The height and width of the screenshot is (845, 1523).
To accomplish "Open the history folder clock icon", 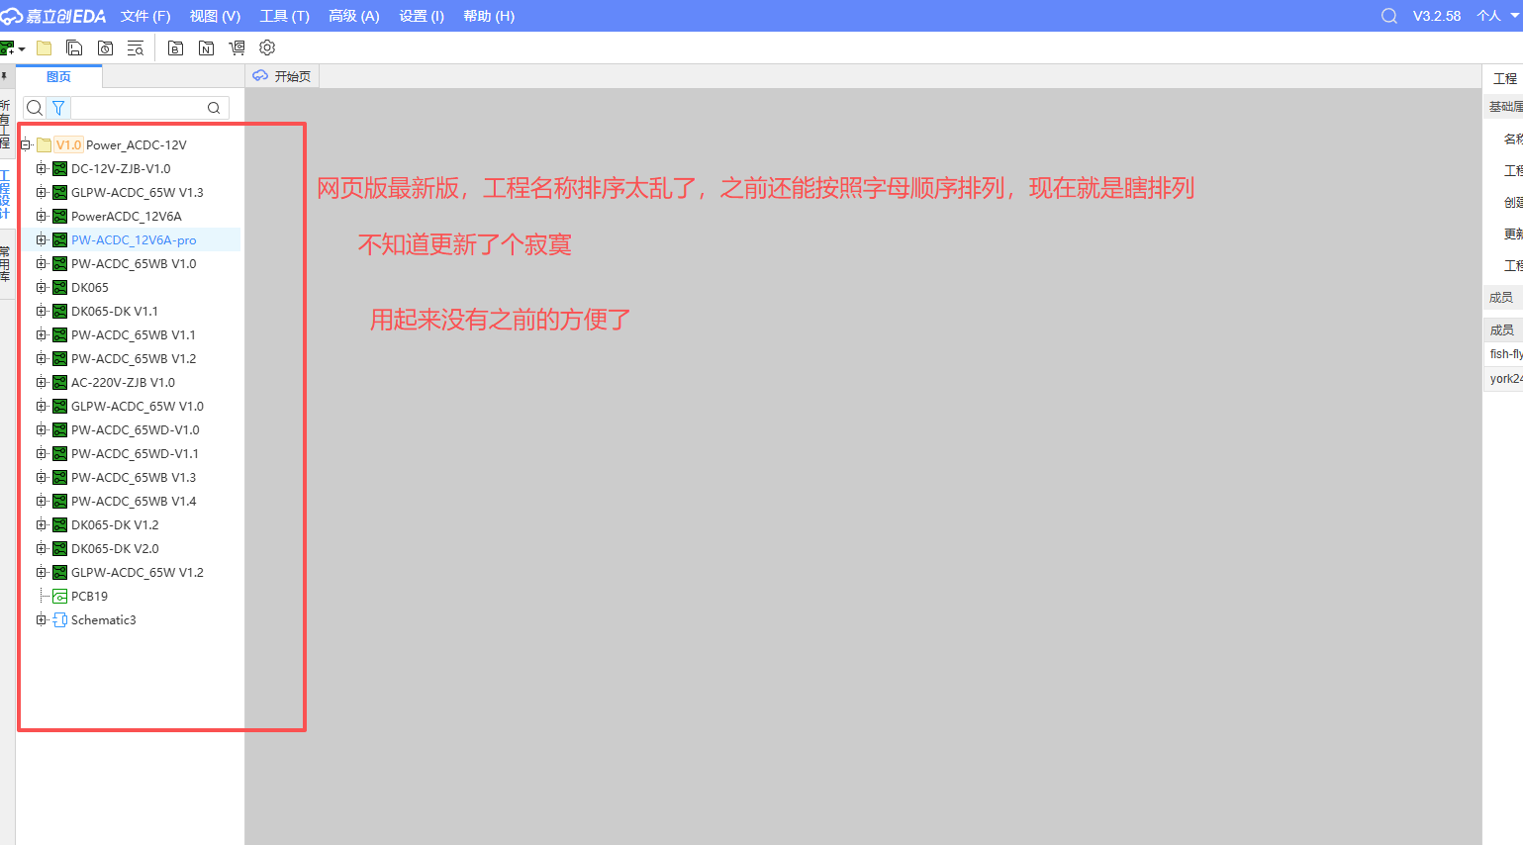I will (x=105, y=47).
